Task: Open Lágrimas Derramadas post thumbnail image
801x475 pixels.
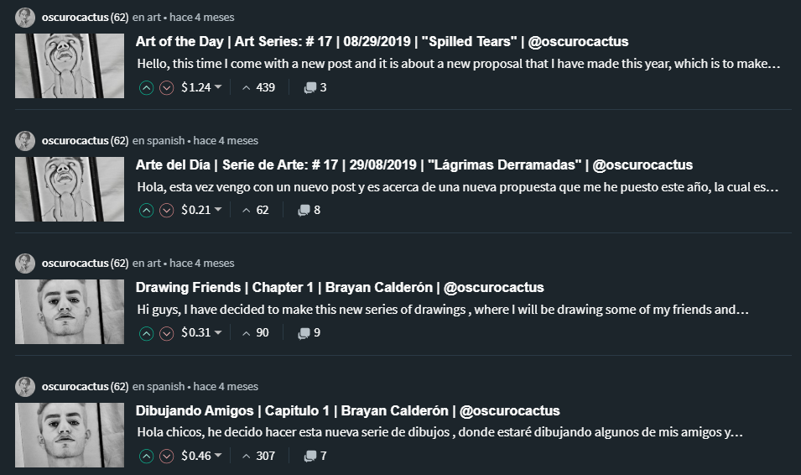Action: 70,189
